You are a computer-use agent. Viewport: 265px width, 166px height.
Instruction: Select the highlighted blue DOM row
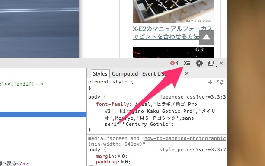43,114
